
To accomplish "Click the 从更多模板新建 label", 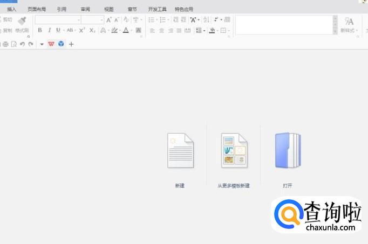I will [234, 185].
